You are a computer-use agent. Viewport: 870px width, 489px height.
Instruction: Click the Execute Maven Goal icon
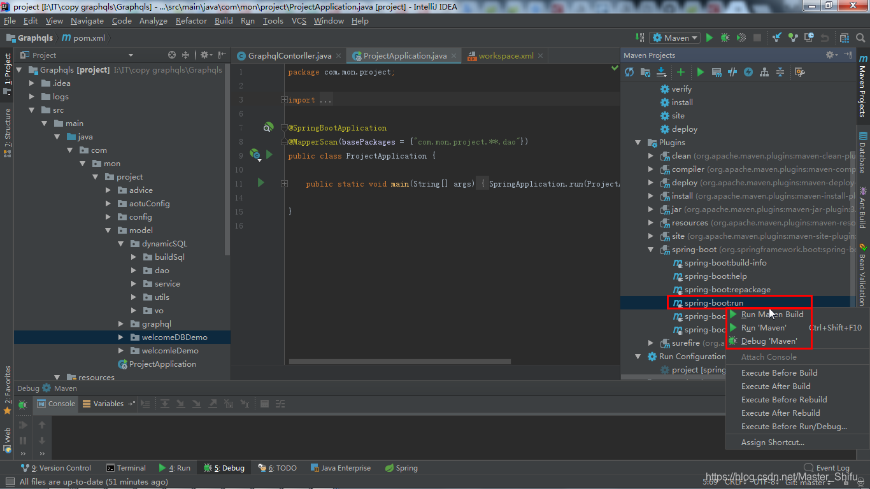pyautogui.click(x=717, y=72)
